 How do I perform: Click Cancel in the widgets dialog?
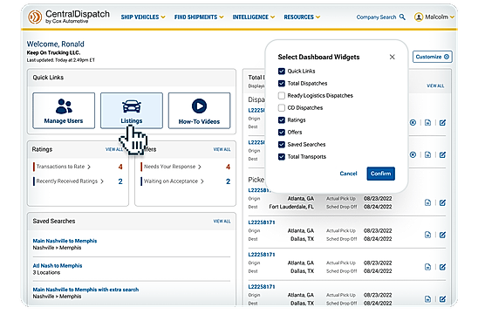(348, 174)
